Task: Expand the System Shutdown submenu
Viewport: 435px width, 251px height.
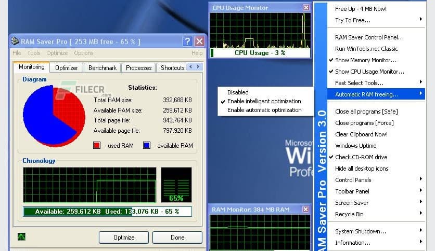Action: pyautogui.click(x=376, y=231)
